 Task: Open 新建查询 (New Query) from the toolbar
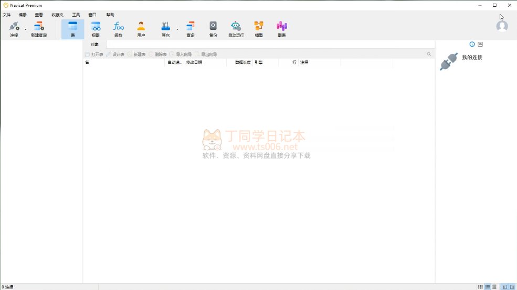pyautogui.click(x=39, y=29)
